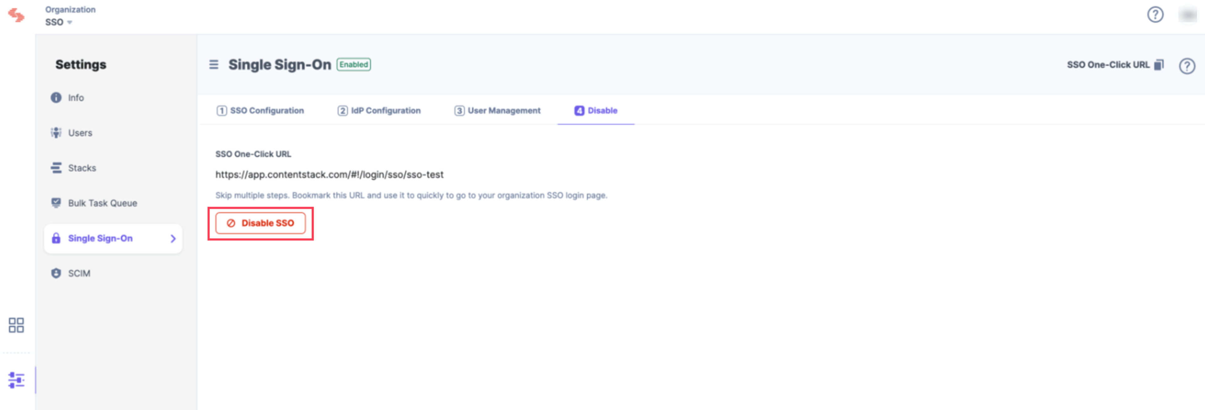The image size is (1205, 410).
Task: Click the settings sliders icon
Action: click(16, 380)
